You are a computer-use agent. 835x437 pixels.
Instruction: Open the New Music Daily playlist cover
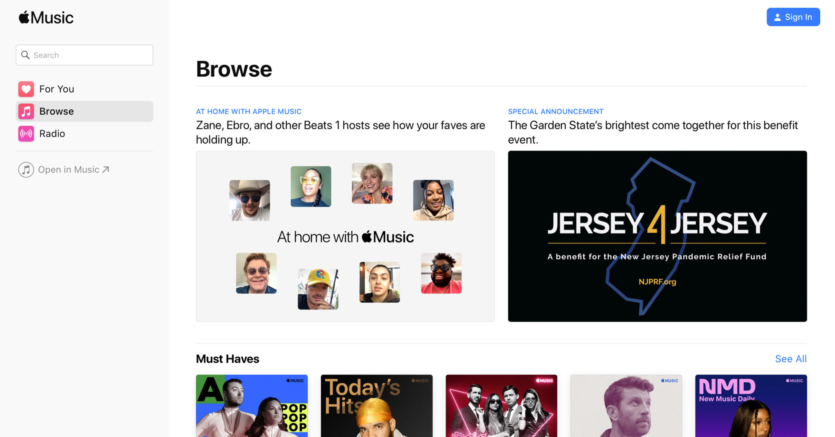tap(751, 406)
